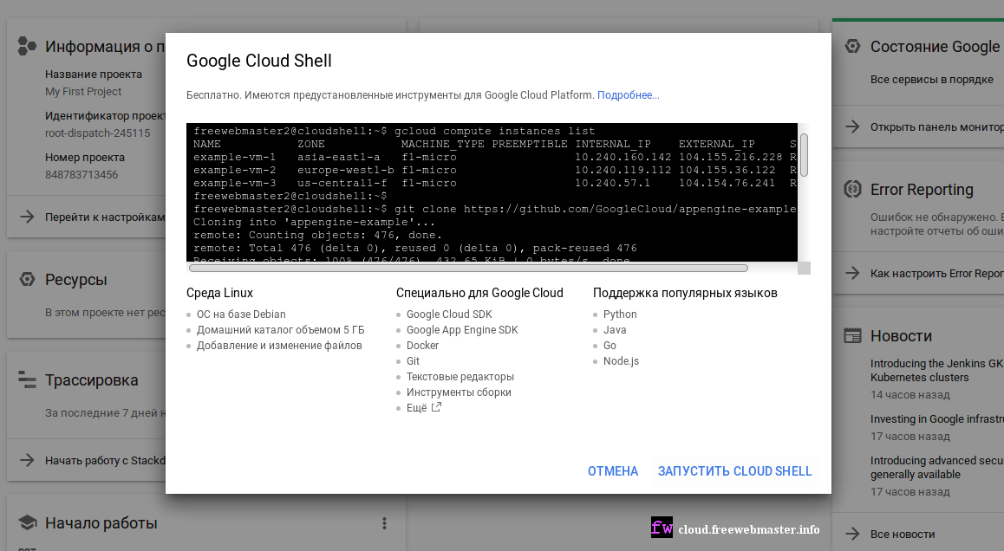Click the arrow beside Начать работу с Stackdriver
The width and height of the screenshot is (1004, 551).
[27, 460]
